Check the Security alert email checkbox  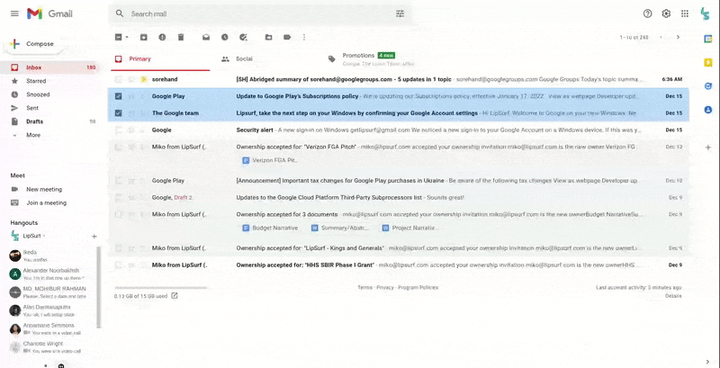tap(119, 130)
